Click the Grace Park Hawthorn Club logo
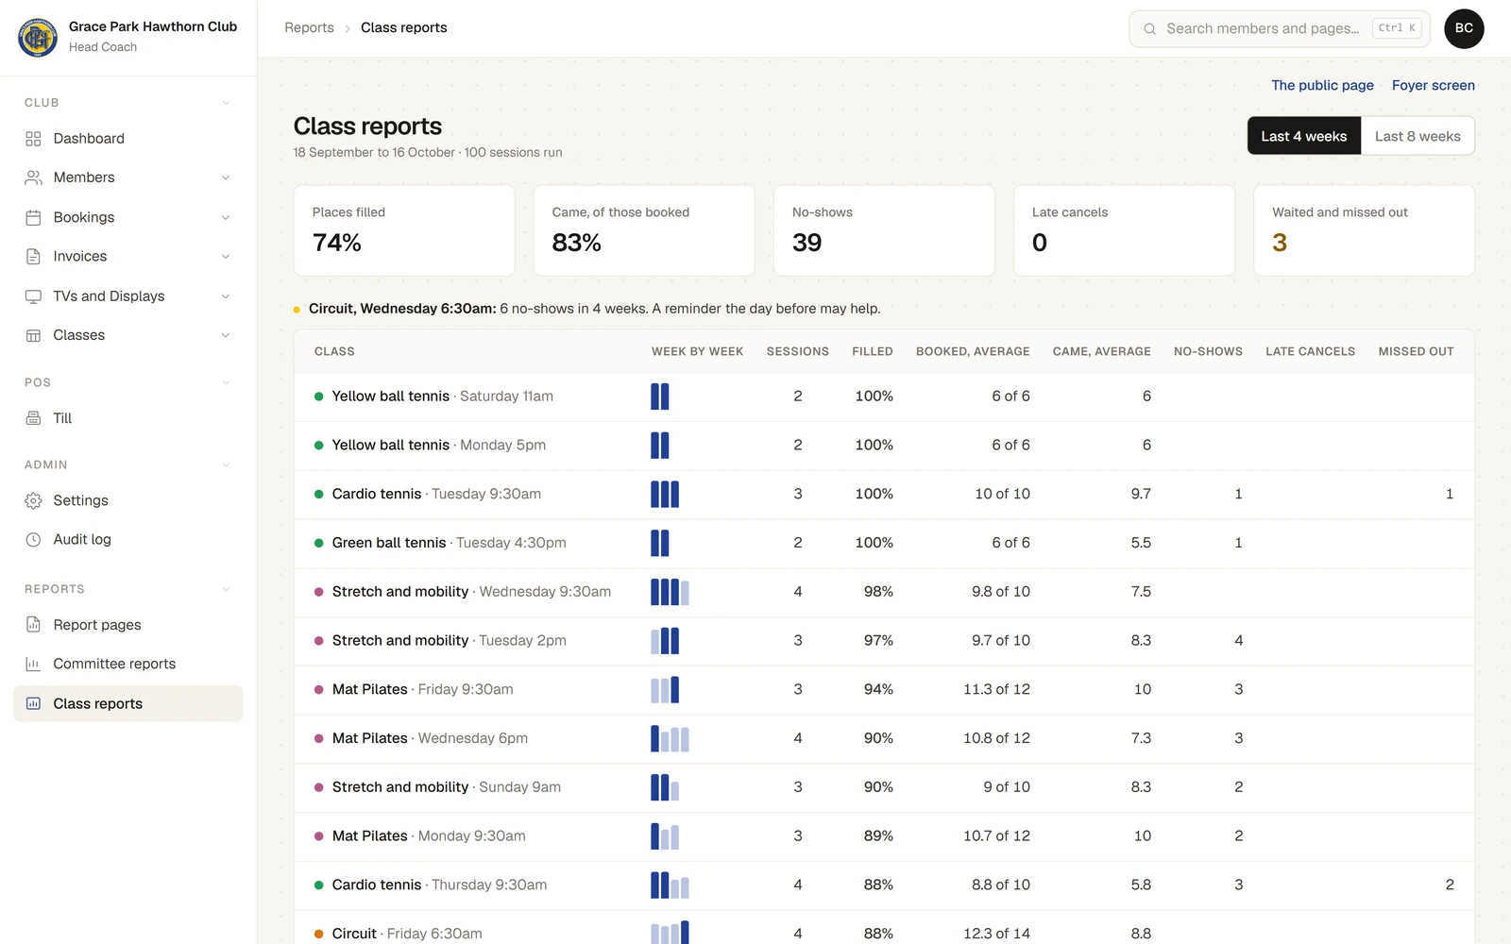The width and height of the screenshot is (1511, 944). (x=38, y=38)
